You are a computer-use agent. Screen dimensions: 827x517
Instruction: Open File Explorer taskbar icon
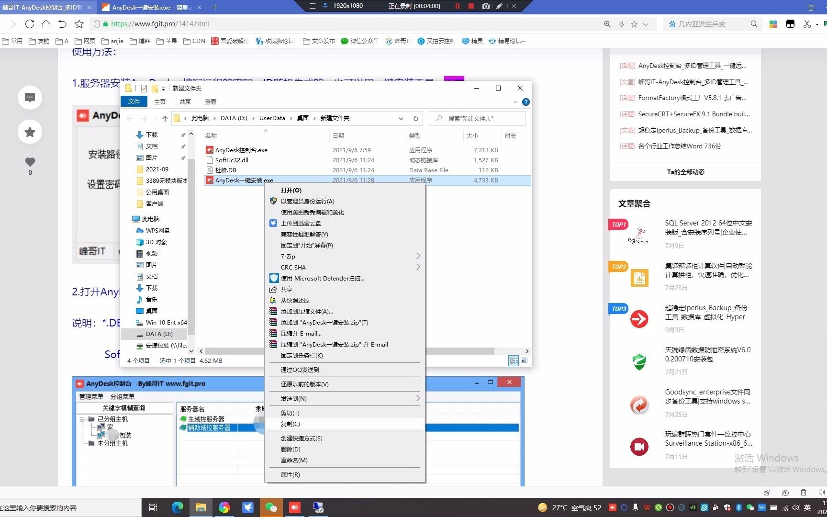pos(201,507)
